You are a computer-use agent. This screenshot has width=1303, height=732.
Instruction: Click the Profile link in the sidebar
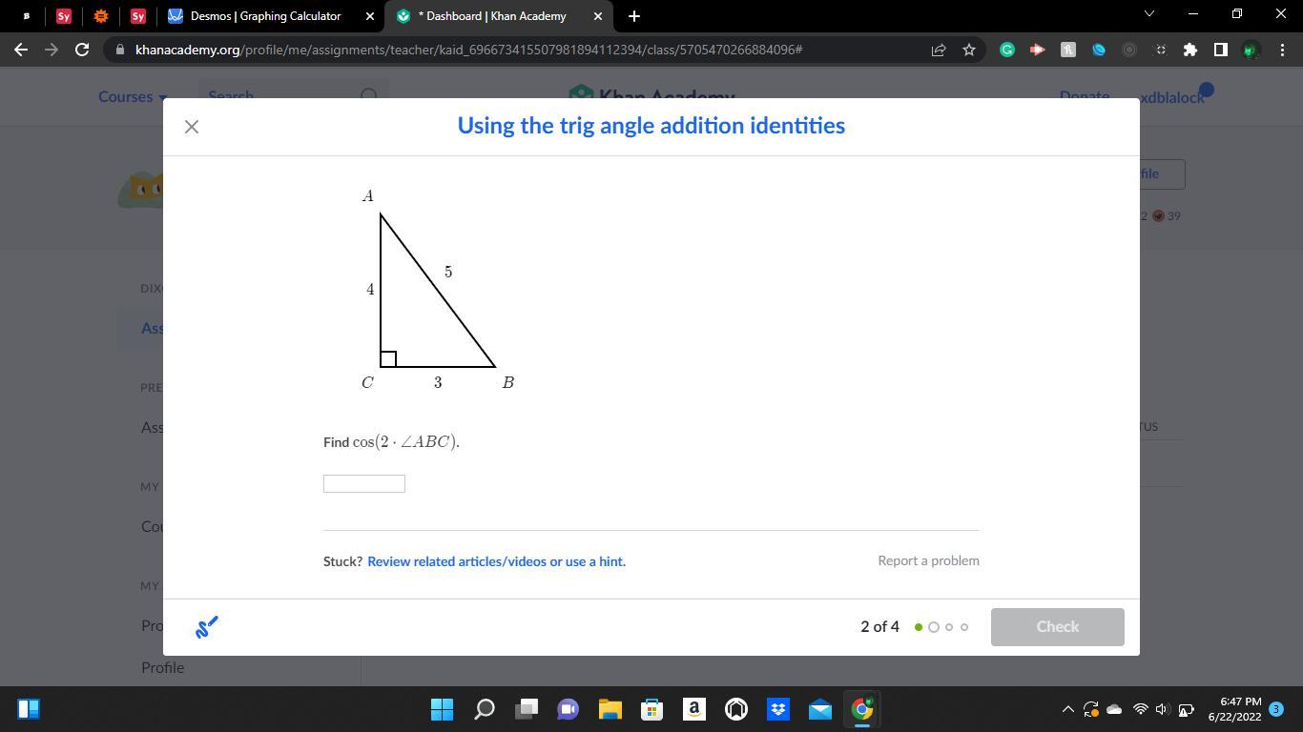point(163,667)
